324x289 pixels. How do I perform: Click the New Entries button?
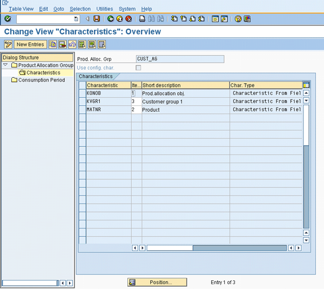pos(30,44)
